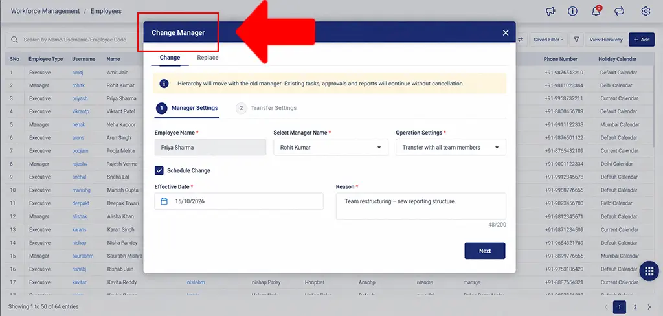This screenshot has width=663, height=316.
Task: Click the Next button
Action: pos(484,251)
